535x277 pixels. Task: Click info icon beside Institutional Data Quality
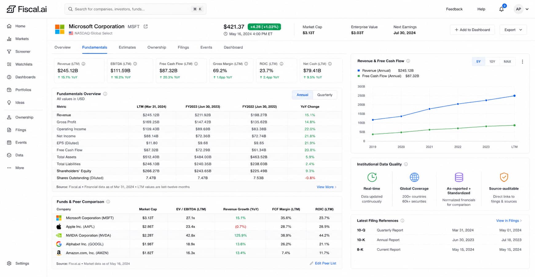tap(406, 164)
